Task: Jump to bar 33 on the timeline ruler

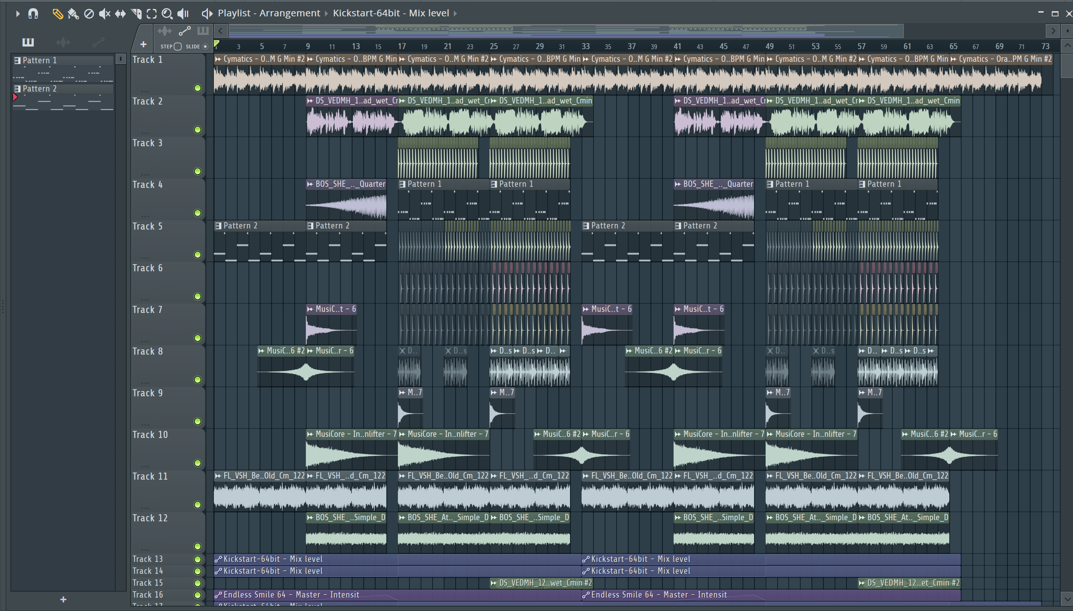Action: pos(585,46)
